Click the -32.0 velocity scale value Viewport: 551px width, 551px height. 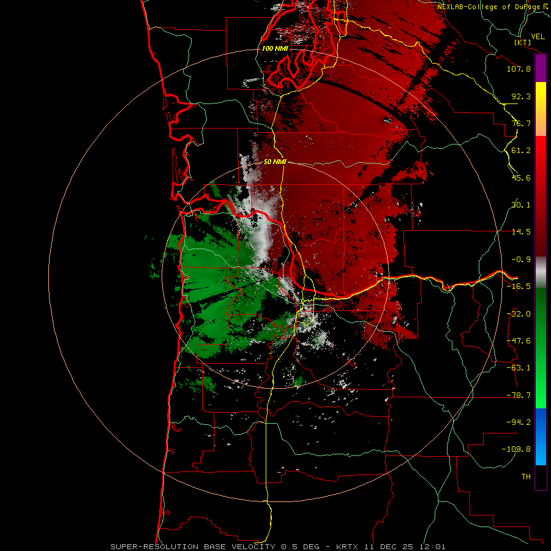(519, 314)
